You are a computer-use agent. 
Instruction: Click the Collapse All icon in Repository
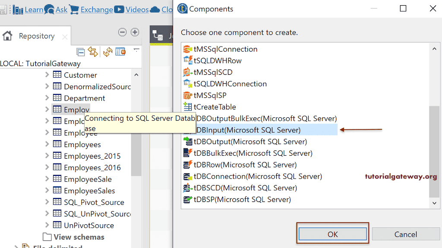click(80, 52)
